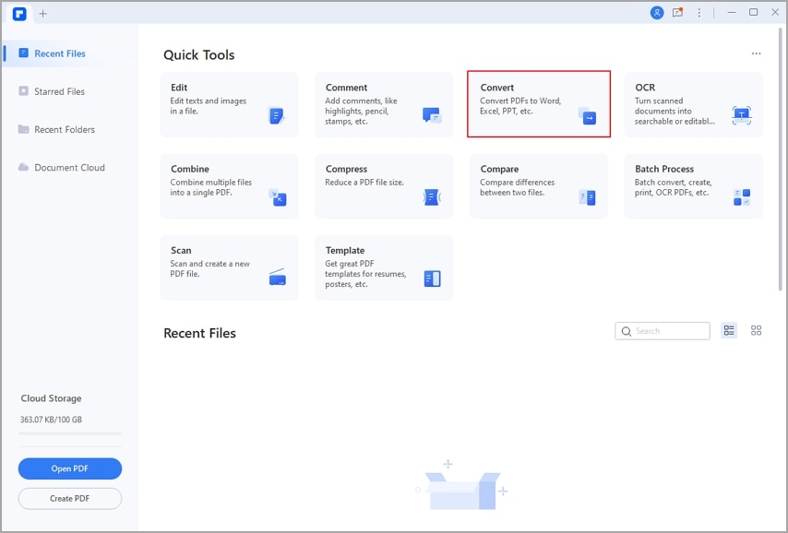Open the feedback message icon
The height and width of the screenshot is (533, 788).
[678, 13]
